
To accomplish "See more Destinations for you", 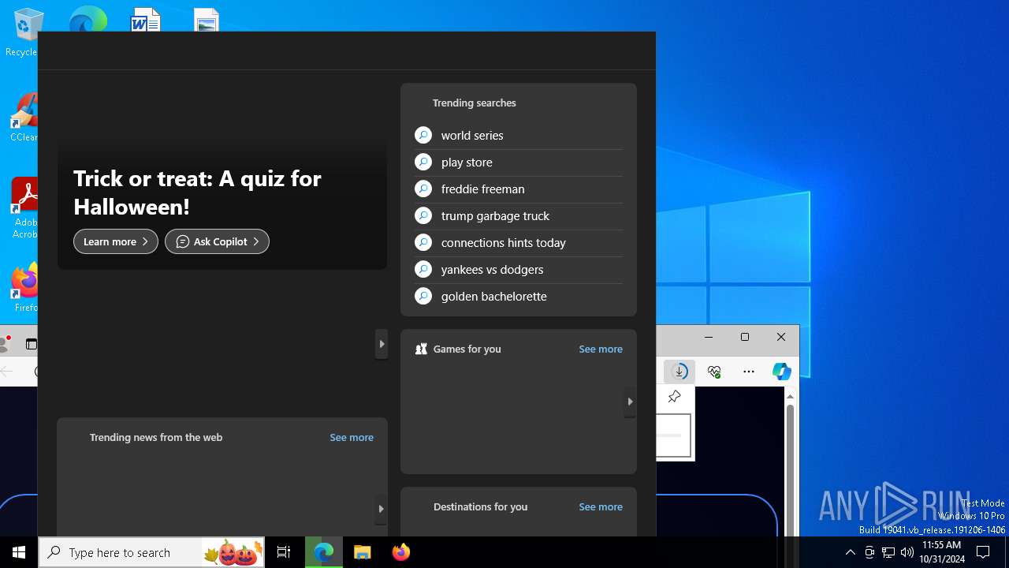I will point(601,506).
